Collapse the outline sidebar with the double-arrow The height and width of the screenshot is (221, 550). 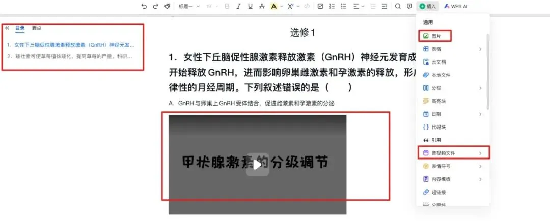tap(7, 28)
